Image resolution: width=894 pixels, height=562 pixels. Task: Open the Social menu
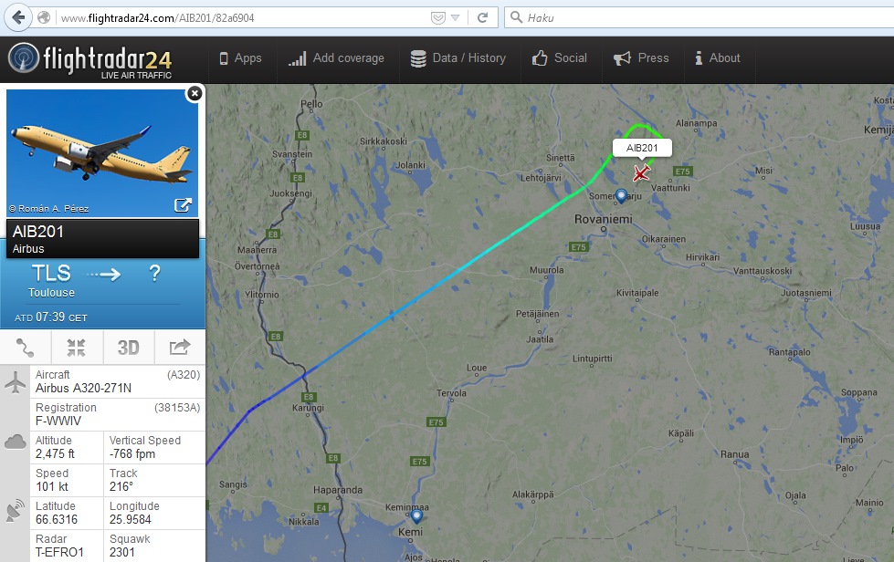559,58
